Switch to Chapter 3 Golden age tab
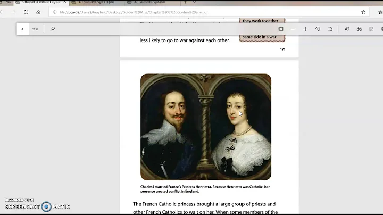This screenshot has width=383, height=215. coord(41,2)
